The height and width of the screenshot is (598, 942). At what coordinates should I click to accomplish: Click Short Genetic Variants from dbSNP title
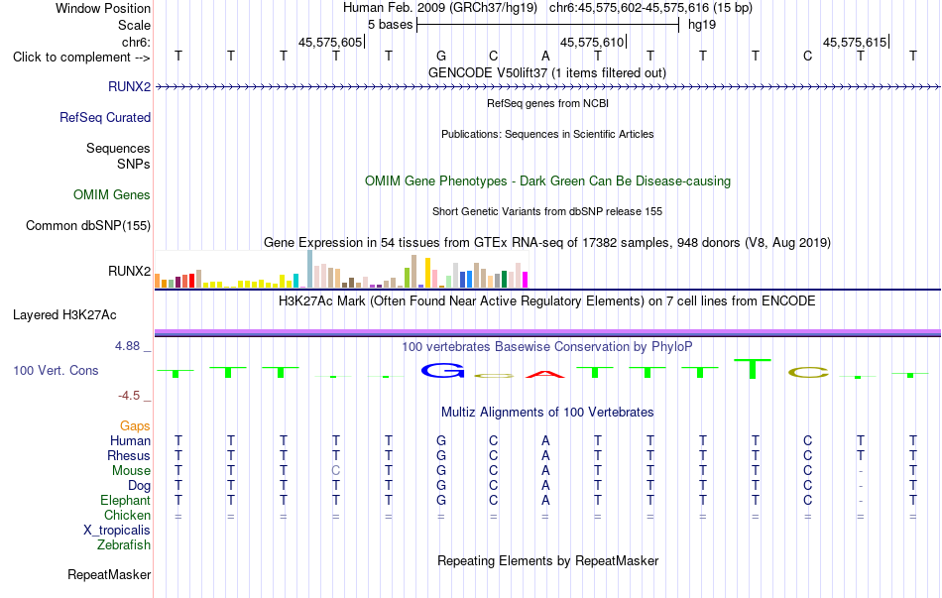(x=547, y=211)
